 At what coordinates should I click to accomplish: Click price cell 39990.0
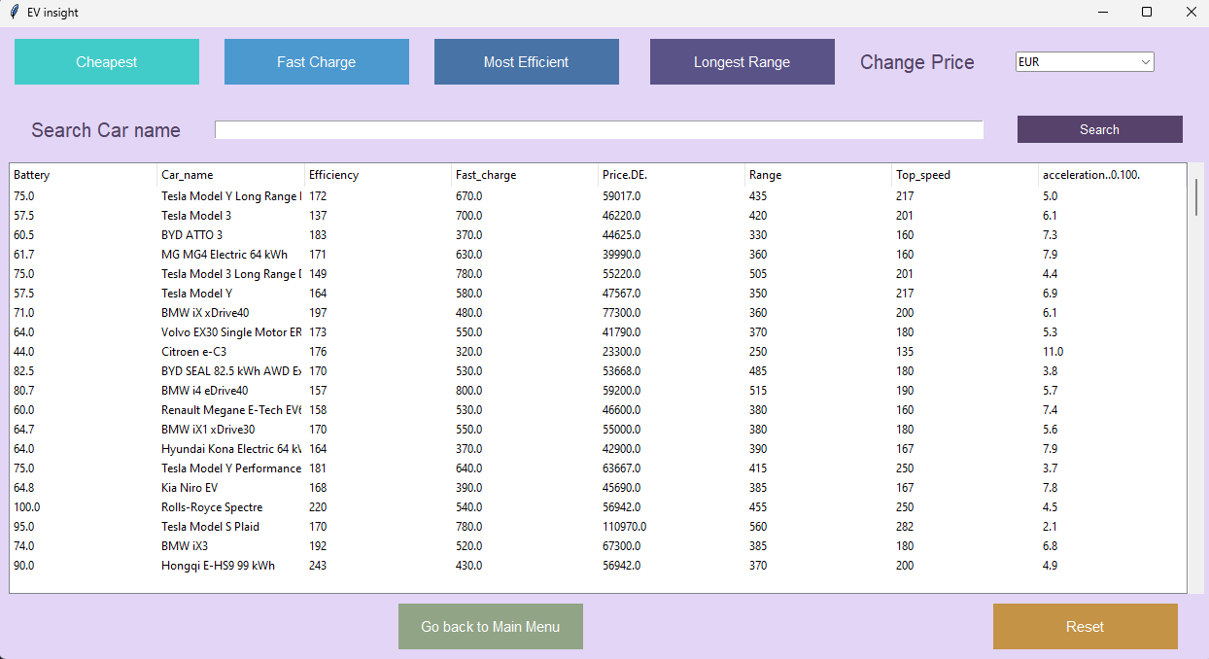(621, 255)
